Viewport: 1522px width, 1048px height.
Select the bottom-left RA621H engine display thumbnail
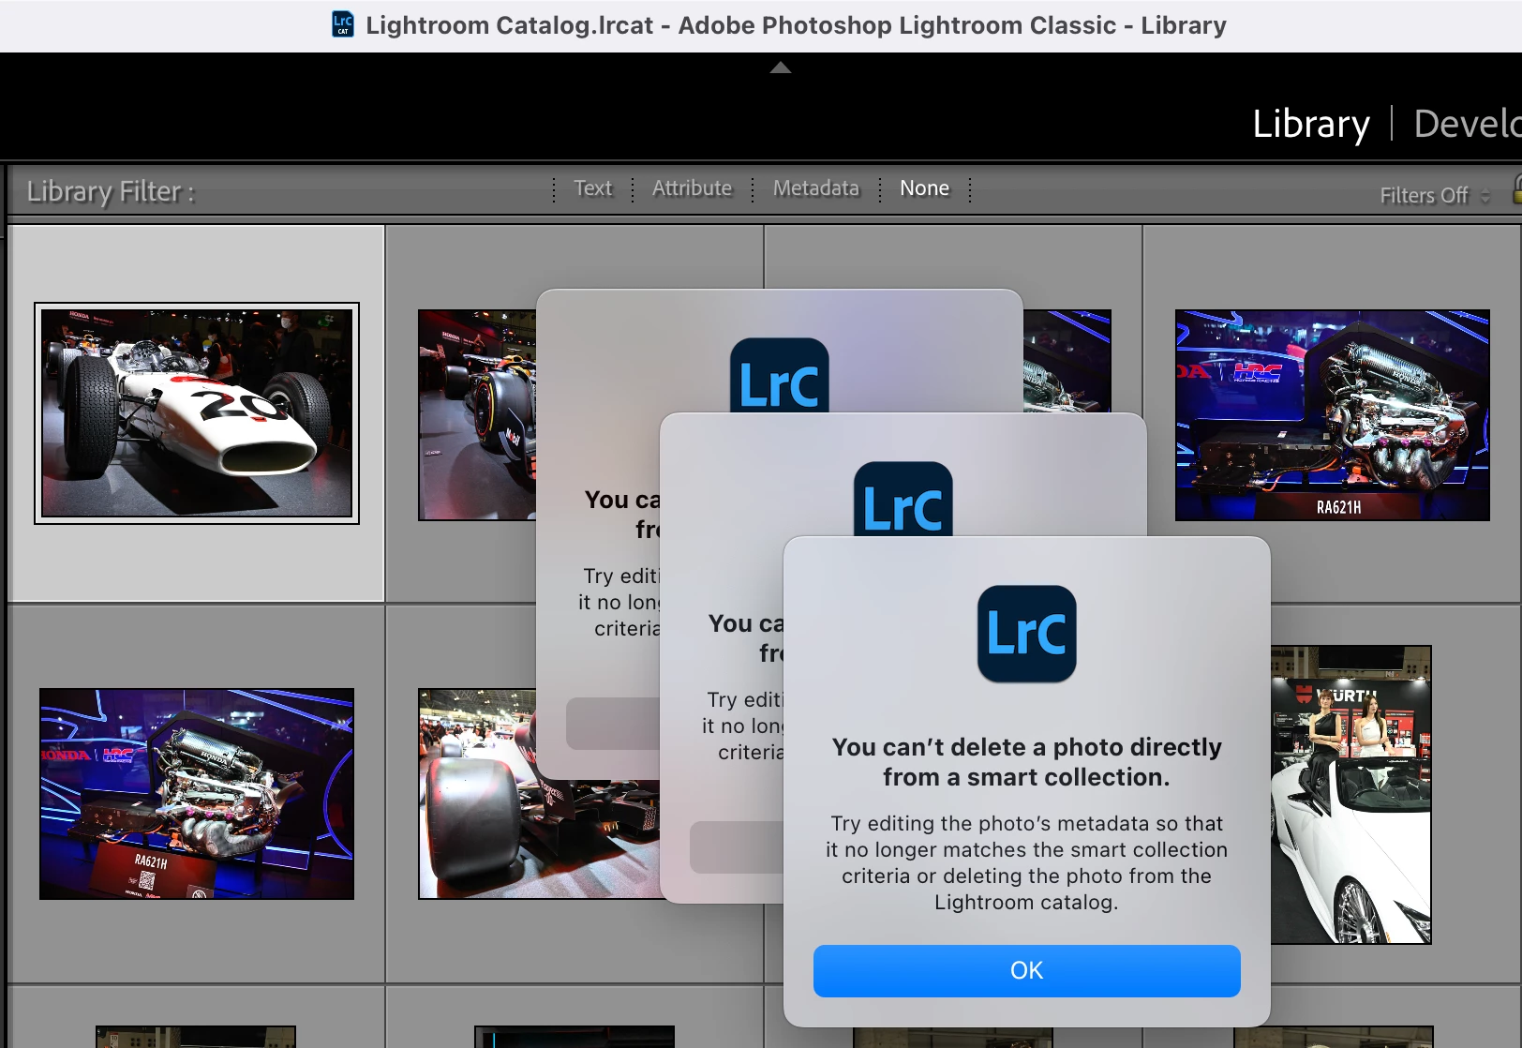(x=197, y=794)
